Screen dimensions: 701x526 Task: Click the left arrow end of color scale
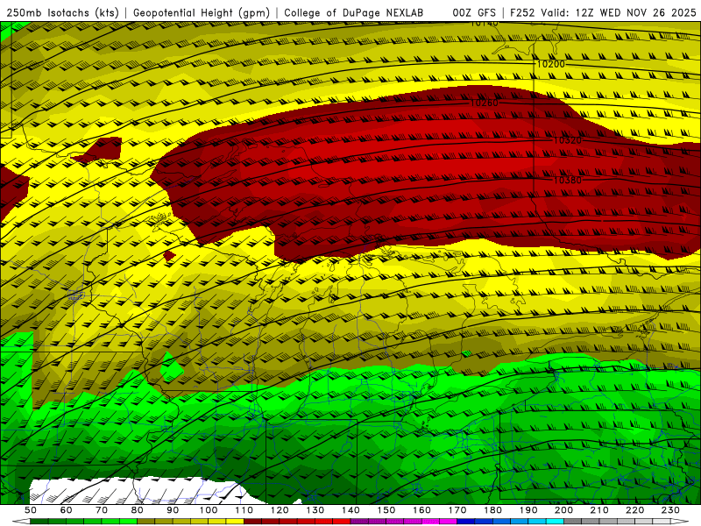pos(21,522)
